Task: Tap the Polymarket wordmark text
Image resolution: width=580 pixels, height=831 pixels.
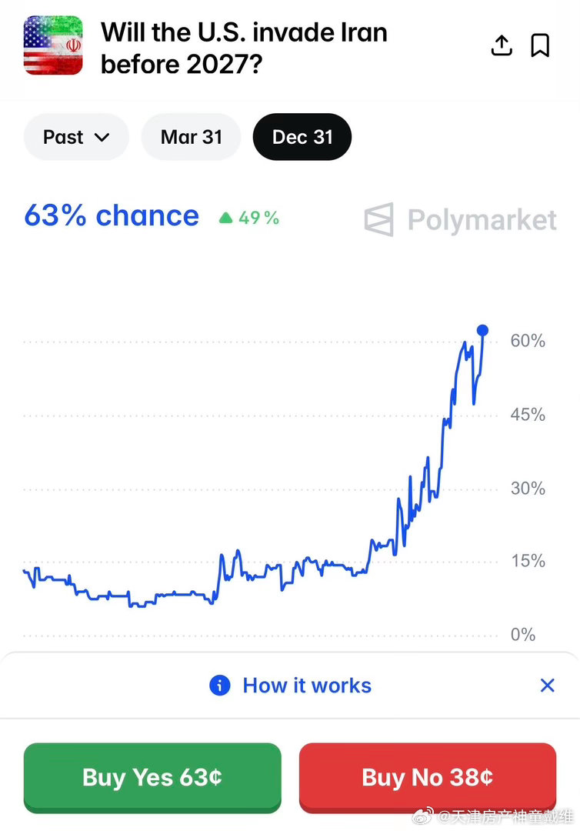Action: click(482, 221)
